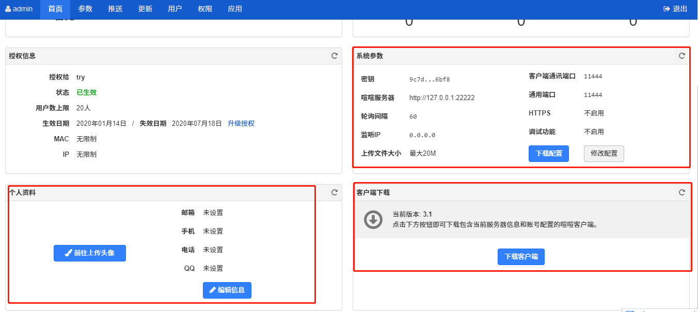Refresh the 系统参数 panel

[x=682, y=56]
